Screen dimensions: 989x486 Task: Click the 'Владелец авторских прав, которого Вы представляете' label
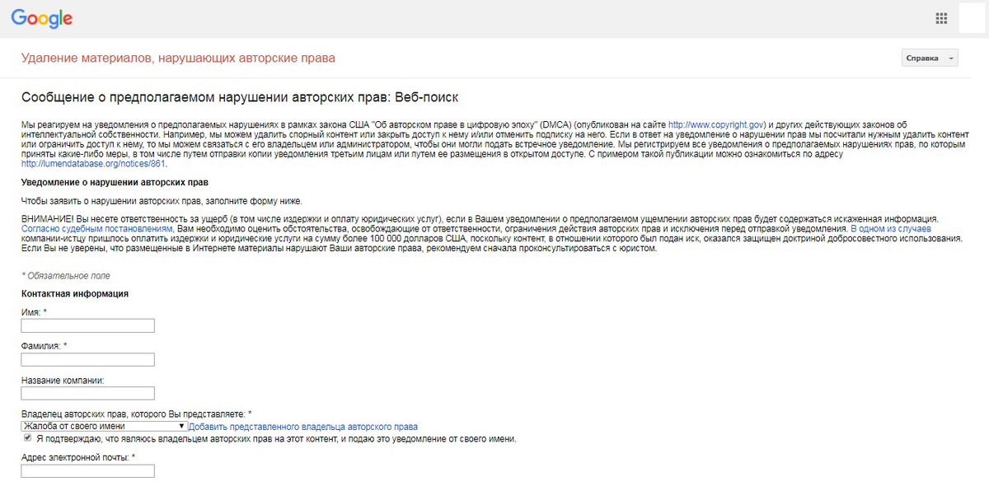coord(136,414)
